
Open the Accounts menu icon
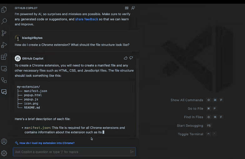(4, 142)
